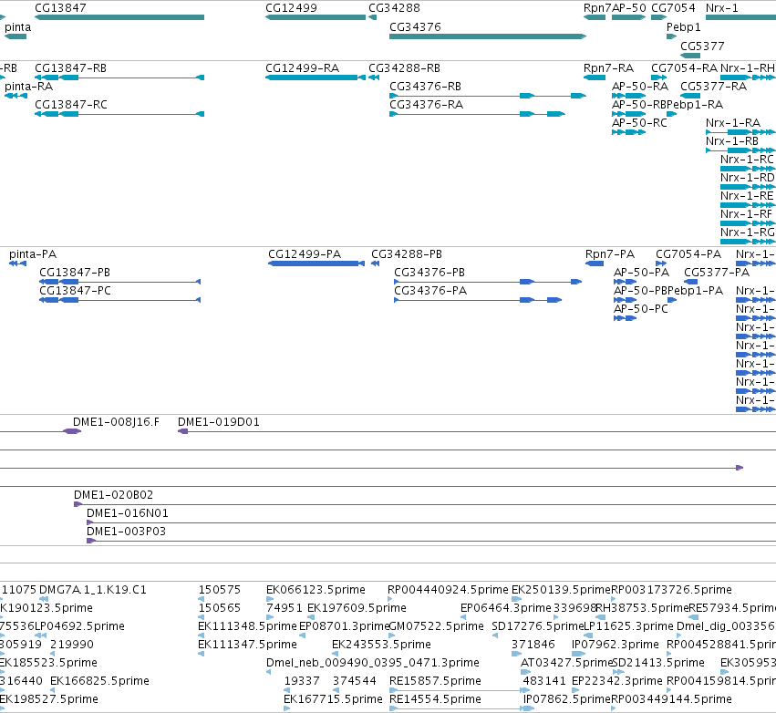Open the CG34376-PB protein label
This screenshot has width=776, height=713.
(429, 273)
